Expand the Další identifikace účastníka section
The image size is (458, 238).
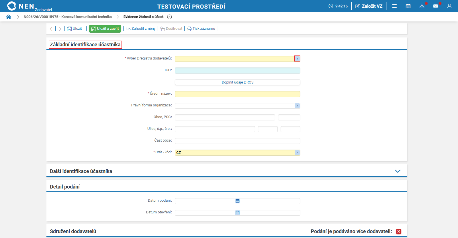click(398, 171)
